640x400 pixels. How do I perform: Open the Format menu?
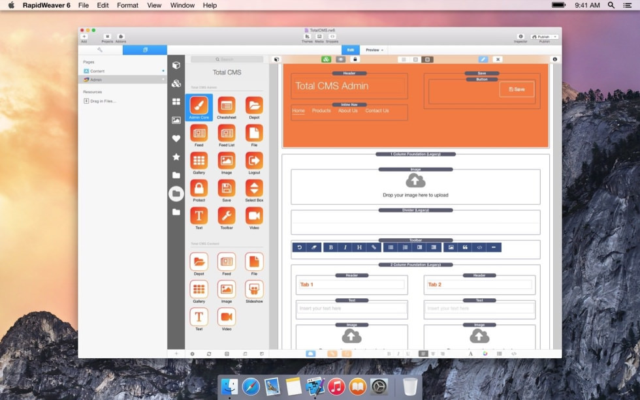[x=127, y=5]
